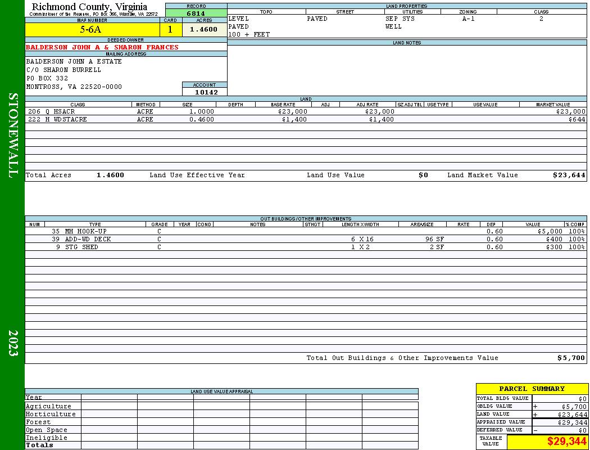This screenshot has height=450, width=590.
Task: Click OBLDG VALUE amount $5,700
Action: click(574, 407)
